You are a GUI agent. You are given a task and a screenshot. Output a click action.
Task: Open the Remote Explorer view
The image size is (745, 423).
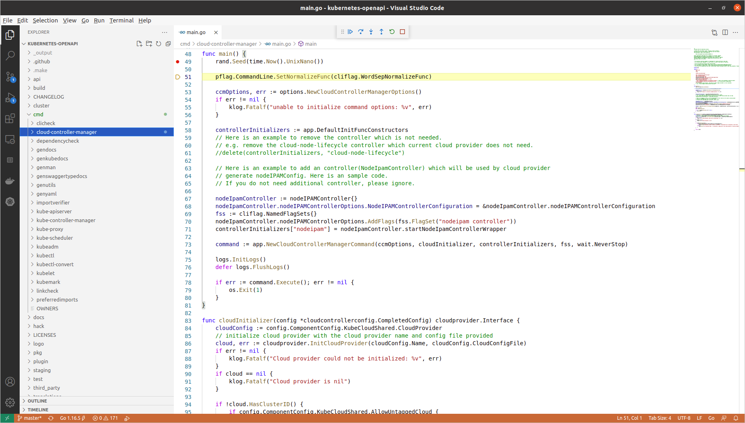(x=10, y=139)
